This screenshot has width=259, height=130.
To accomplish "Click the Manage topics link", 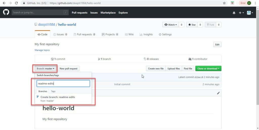I will click(42, 50).
